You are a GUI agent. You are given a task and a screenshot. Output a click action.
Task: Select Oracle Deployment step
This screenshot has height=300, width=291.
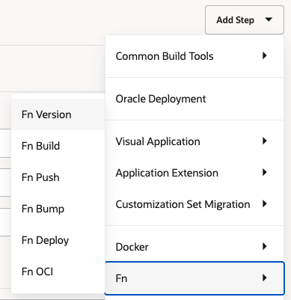pos(194,99)
